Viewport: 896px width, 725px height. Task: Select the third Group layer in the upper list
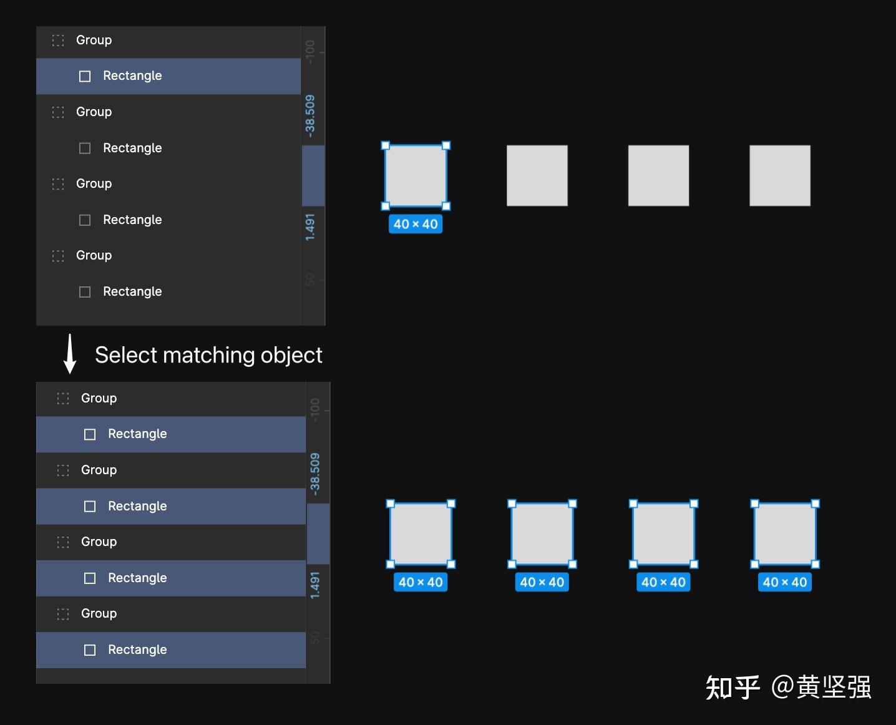(94, 183)
